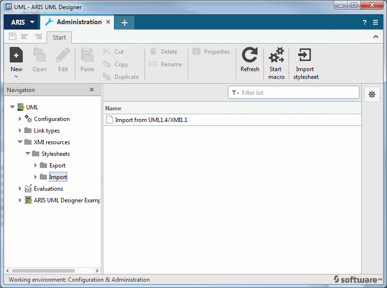Viewport: 387px width, 288px height.
Task: Minimize the ARIS UML Designer window
Action: [341, 5]
